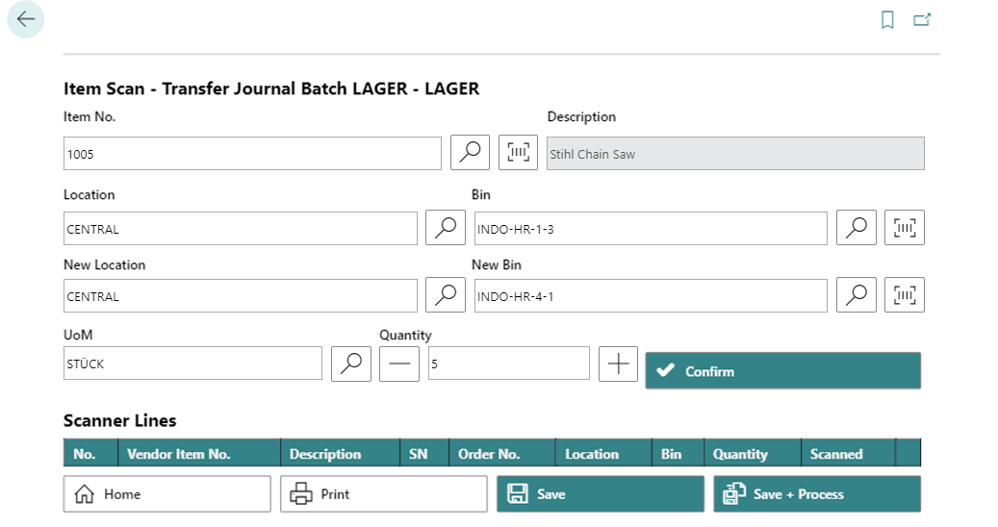Viewport: 998px width, 527px height.
Task: Focus the Item No. field
Action: pyautogui.click(x=252, y=154)
